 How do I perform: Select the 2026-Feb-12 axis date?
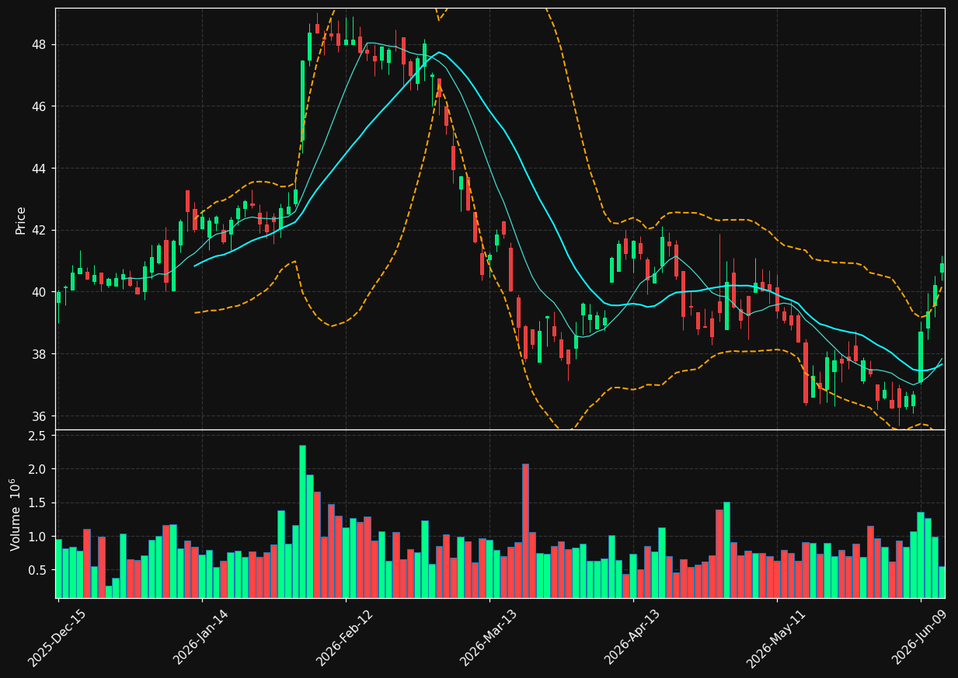tap(345, 637)
